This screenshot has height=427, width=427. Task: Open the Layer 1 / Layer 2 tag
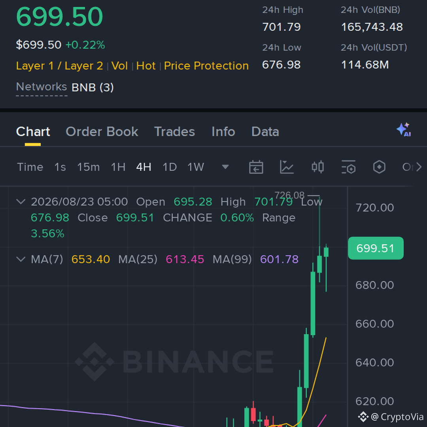pos(59,66)
